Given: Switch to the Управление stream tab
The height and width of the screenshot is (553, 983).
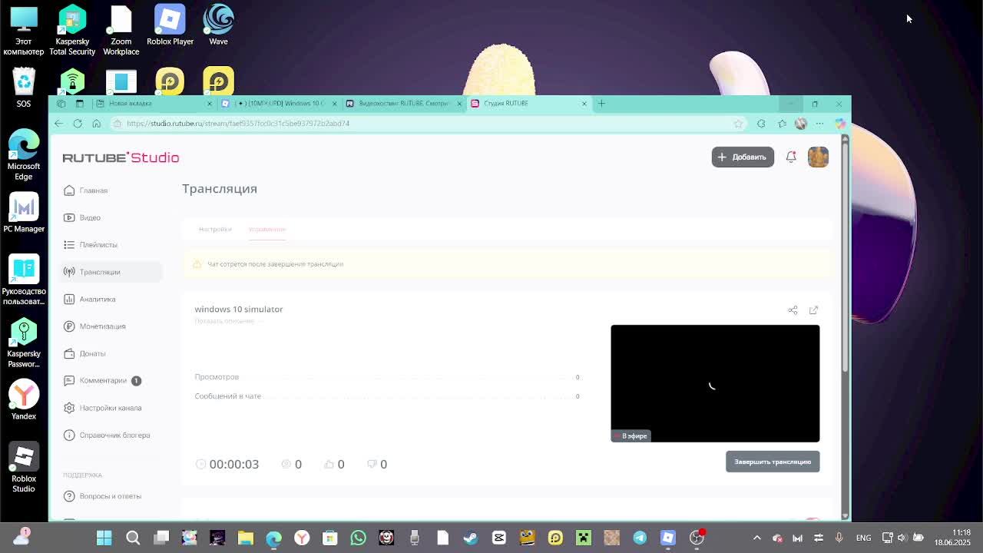Looking at the screenshot, I should [266, 229].
